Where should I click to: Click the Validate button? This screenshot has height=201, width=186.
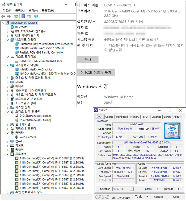pyautogui.click(x=158, y=196)
